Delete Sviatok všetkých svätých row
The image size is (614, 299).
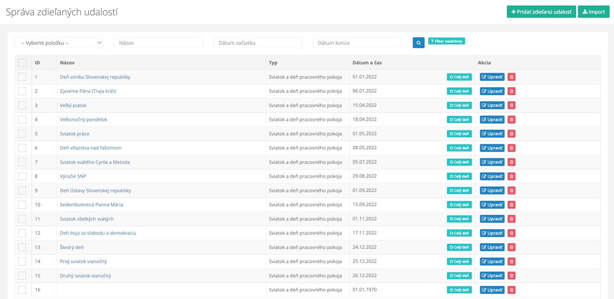point(511,219)
